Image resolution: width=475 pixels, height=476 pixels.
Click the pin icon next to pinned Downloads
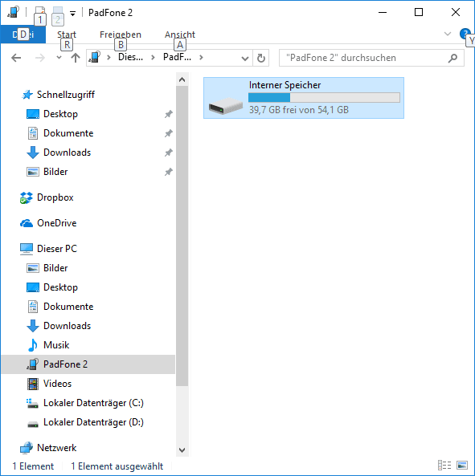(x=168, y=153)
